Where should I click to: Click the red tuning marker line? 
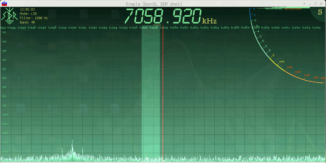[x=163, y=94]
